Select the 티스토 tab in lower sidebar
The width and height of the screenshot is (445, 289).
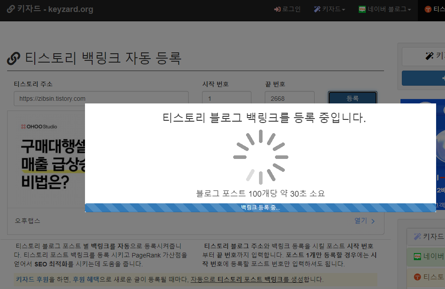(x=426, y=277)
